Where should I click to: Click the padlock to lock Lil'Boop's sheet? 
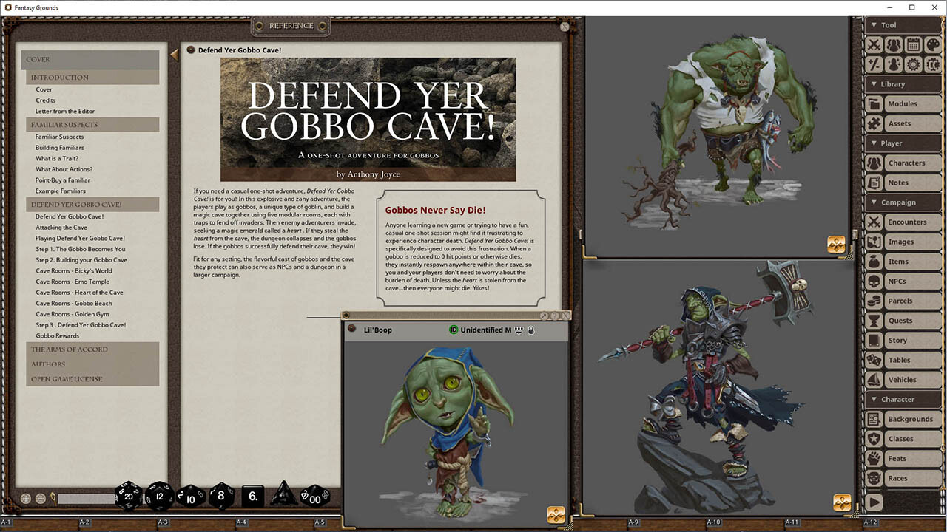point(531,329)
